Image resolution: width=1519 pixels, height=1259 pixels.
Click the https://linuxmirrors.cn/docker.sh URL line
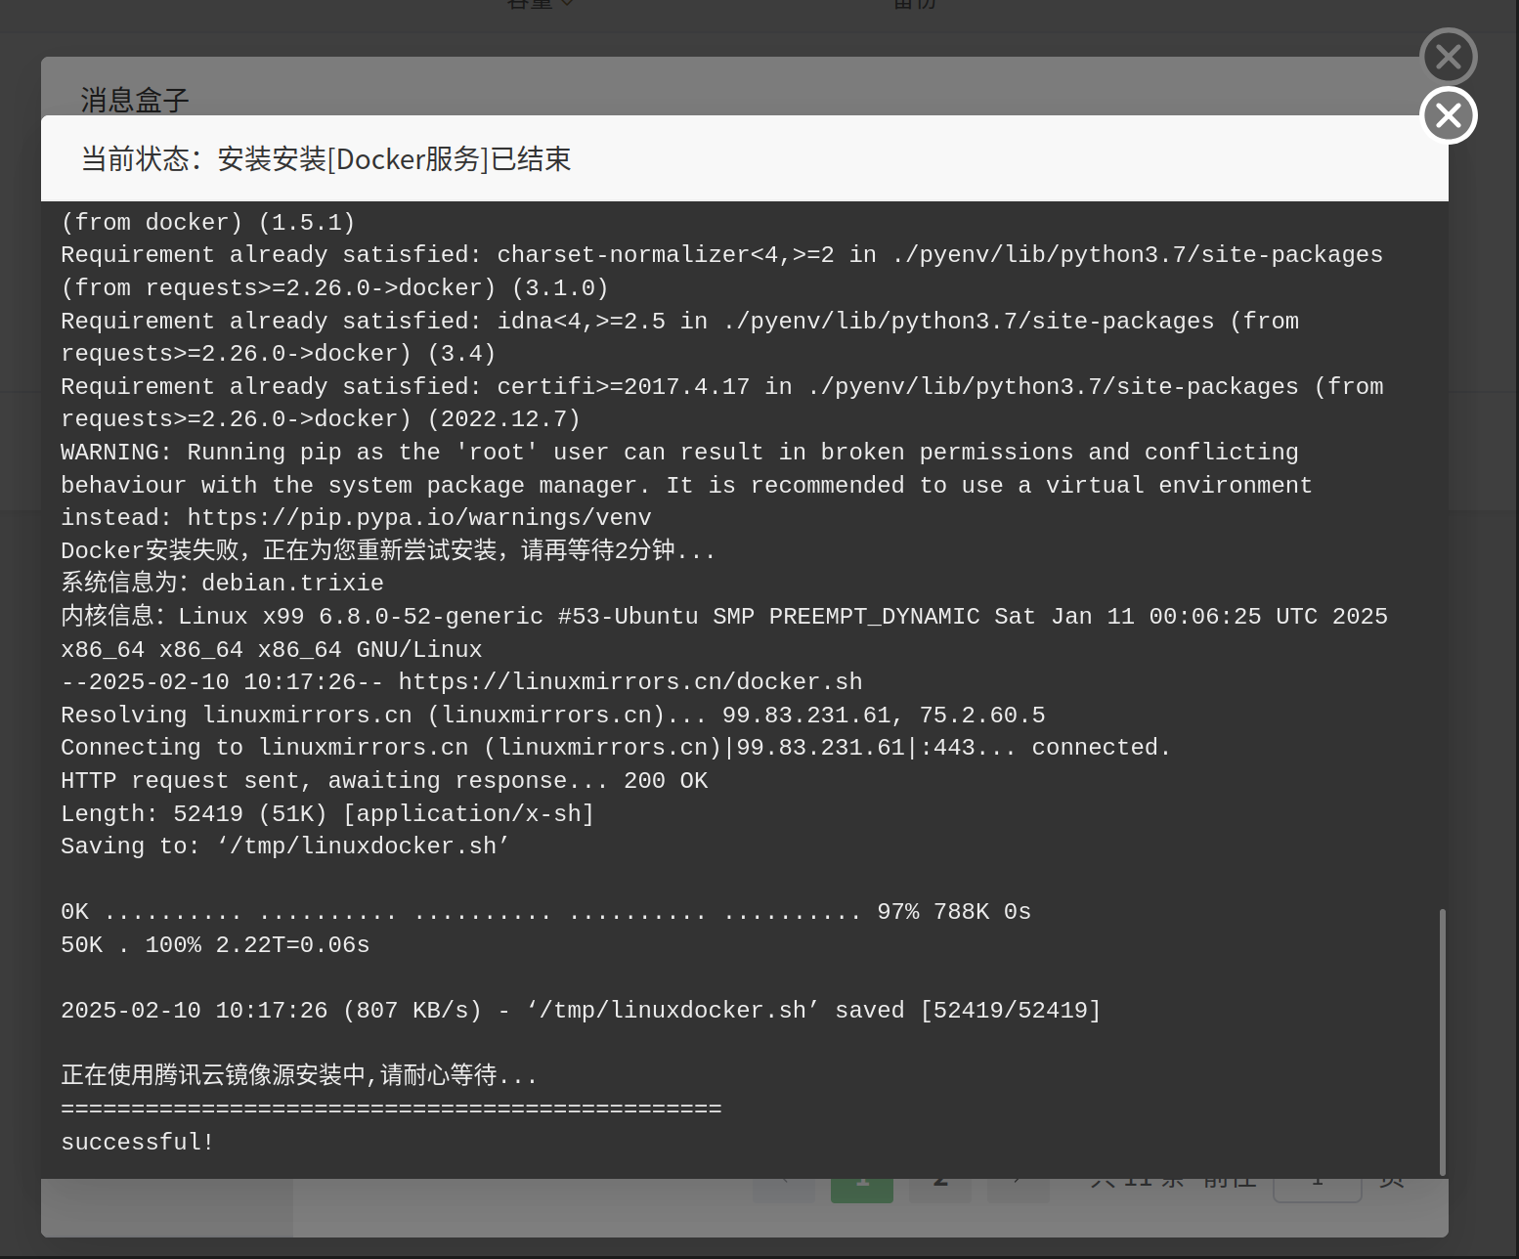461,681
